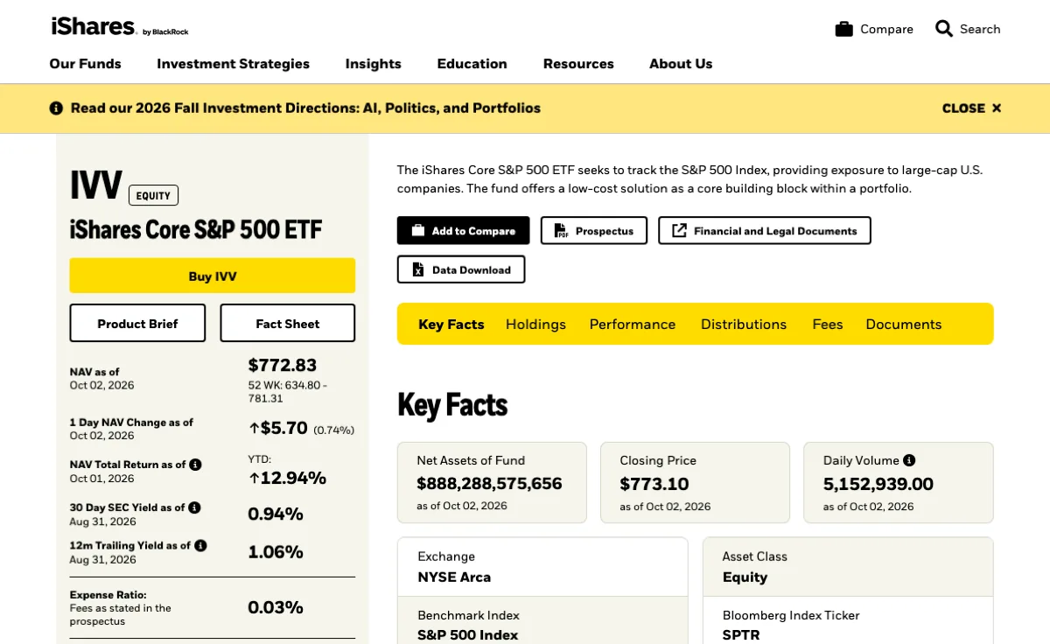Click the Buy IVV button
1050x644 pixels.
click(x=213, y=276)
